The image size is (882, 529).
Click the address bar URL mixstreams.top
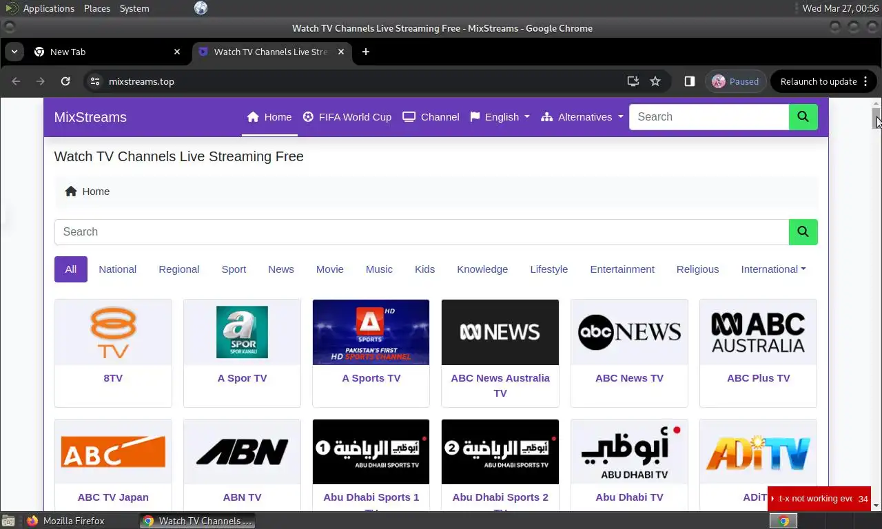(141, 81)
